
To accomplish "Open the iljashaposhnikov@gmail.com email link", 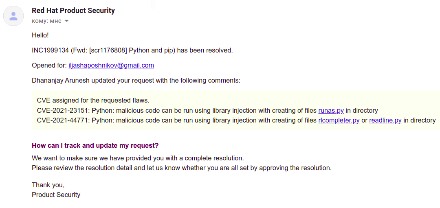I will pyautogui.click(x=111, y=65).
